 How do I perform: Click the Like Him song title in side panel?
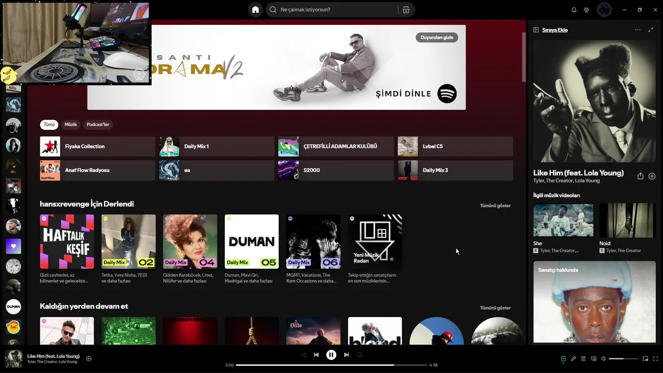579,173
